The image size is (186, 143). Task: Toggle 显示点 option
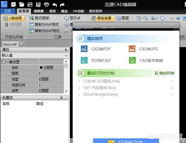pyautogui.click(x=72, y=18)
